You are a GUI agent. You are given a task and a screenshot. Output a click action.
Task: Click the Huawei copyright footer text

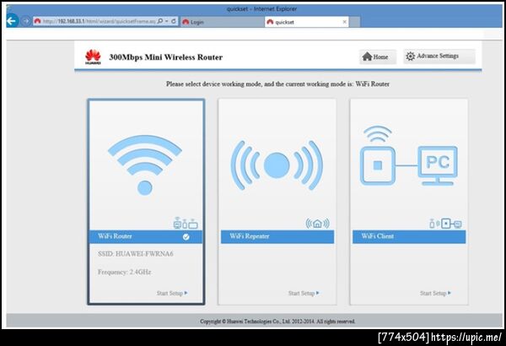tap(277, 322)
